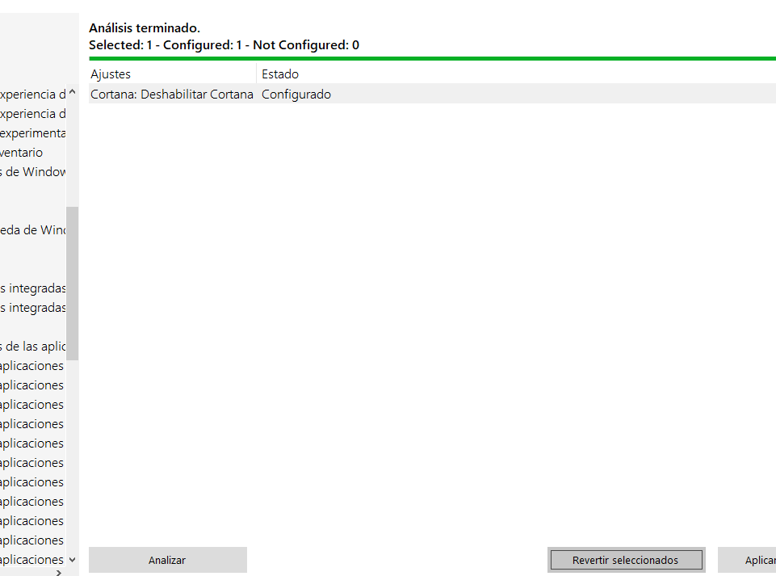Select the tree item ending 's de Window'

coord(32,172)
